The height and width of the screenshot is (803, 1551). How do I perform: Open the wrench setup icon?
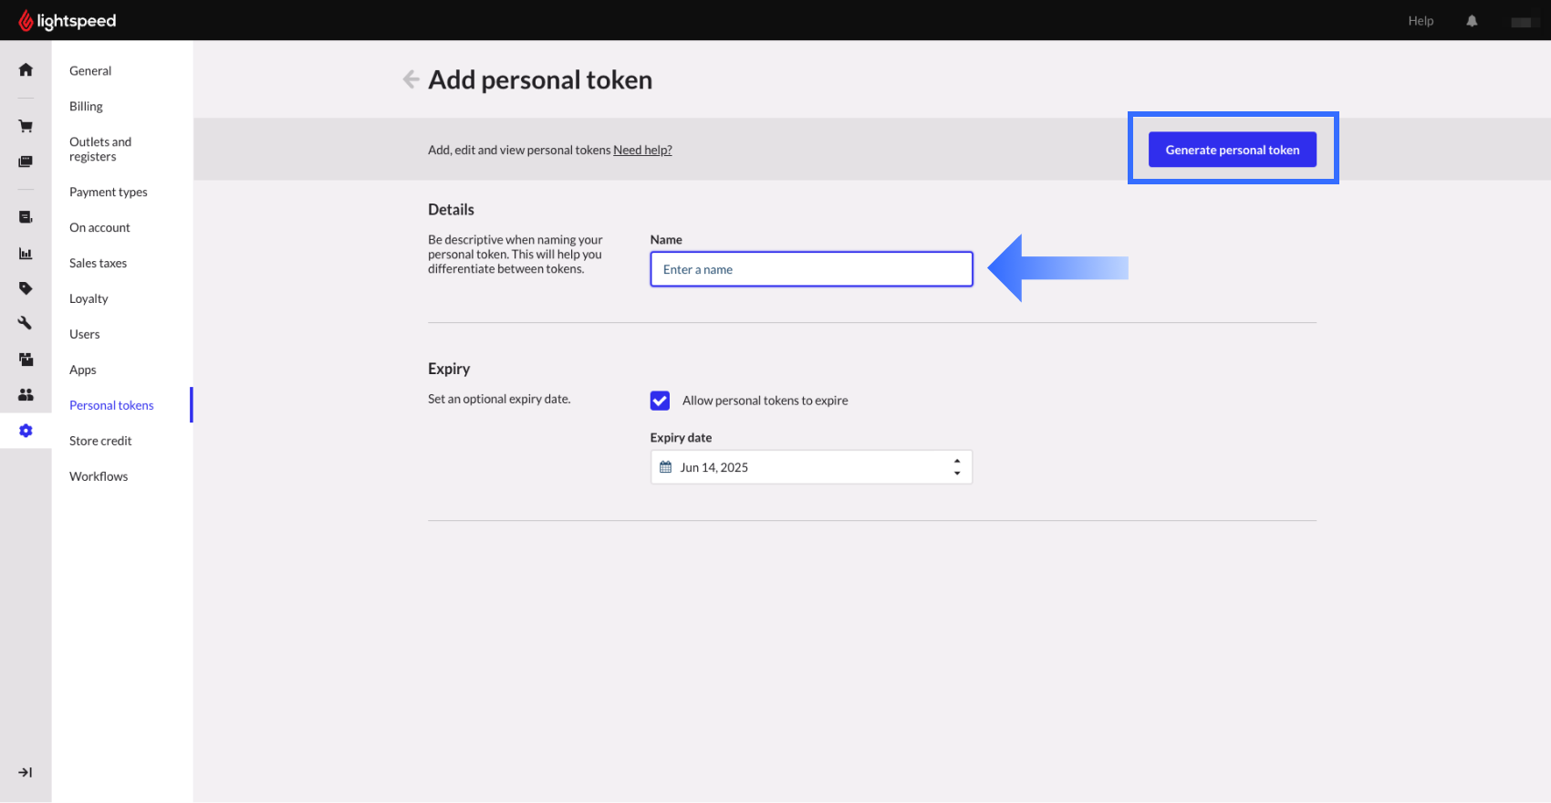tap(26, 323)
